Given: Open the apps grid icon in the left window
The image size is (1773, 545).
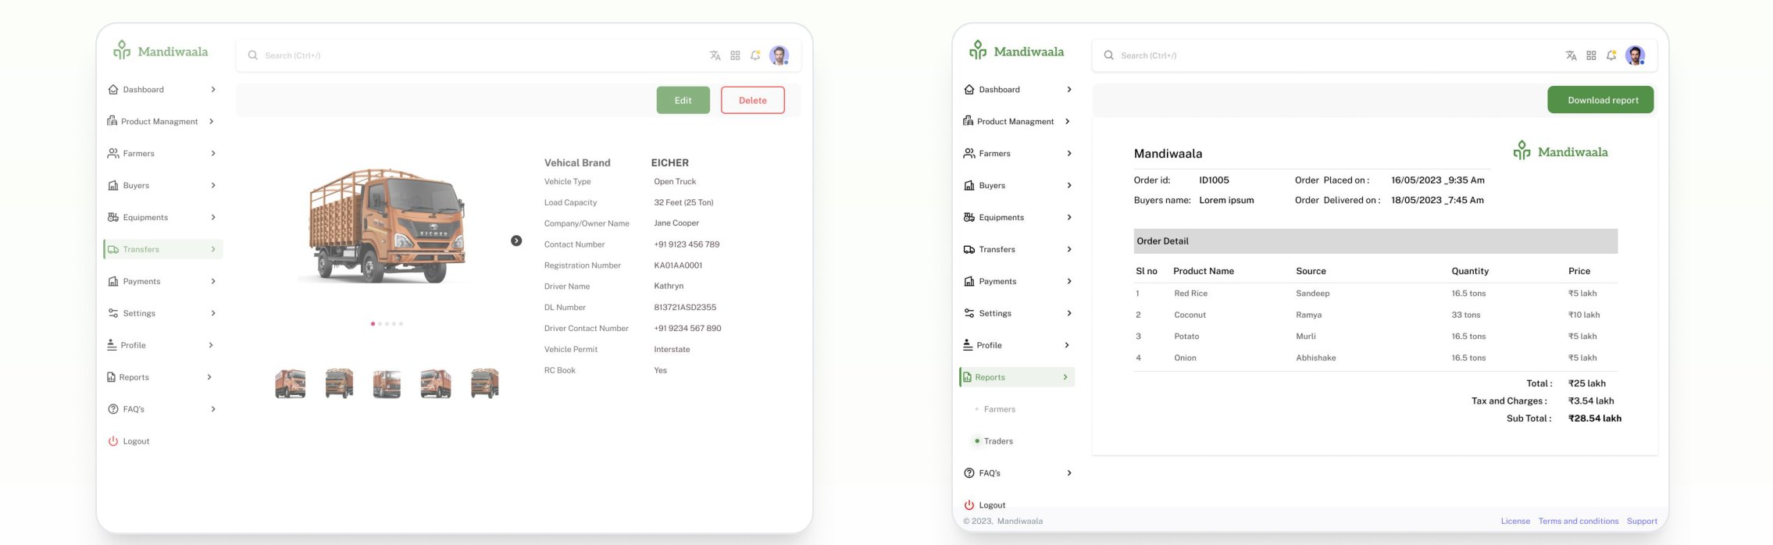Looking at the screenshot, I should 735,55.
